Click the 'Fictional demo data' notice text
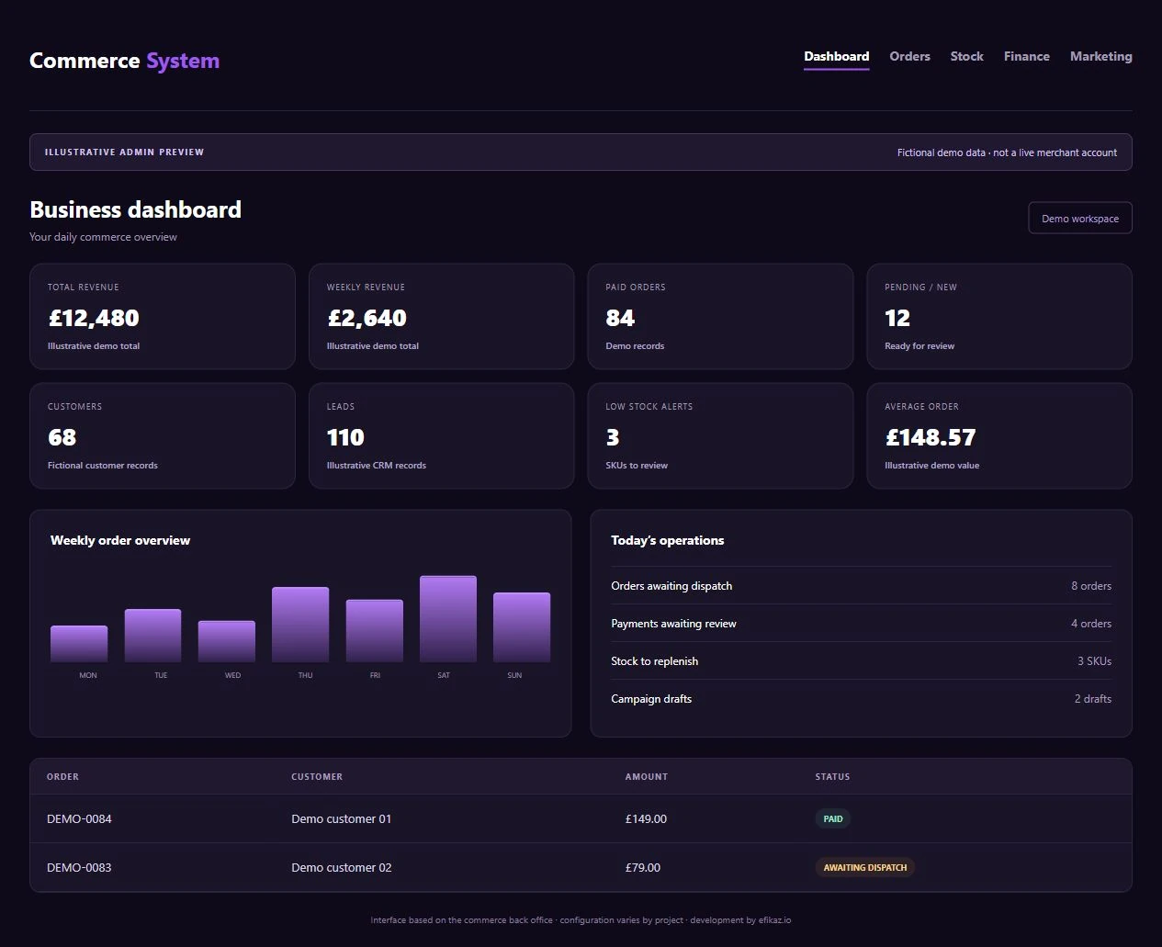 click(x=1007, y=152)
